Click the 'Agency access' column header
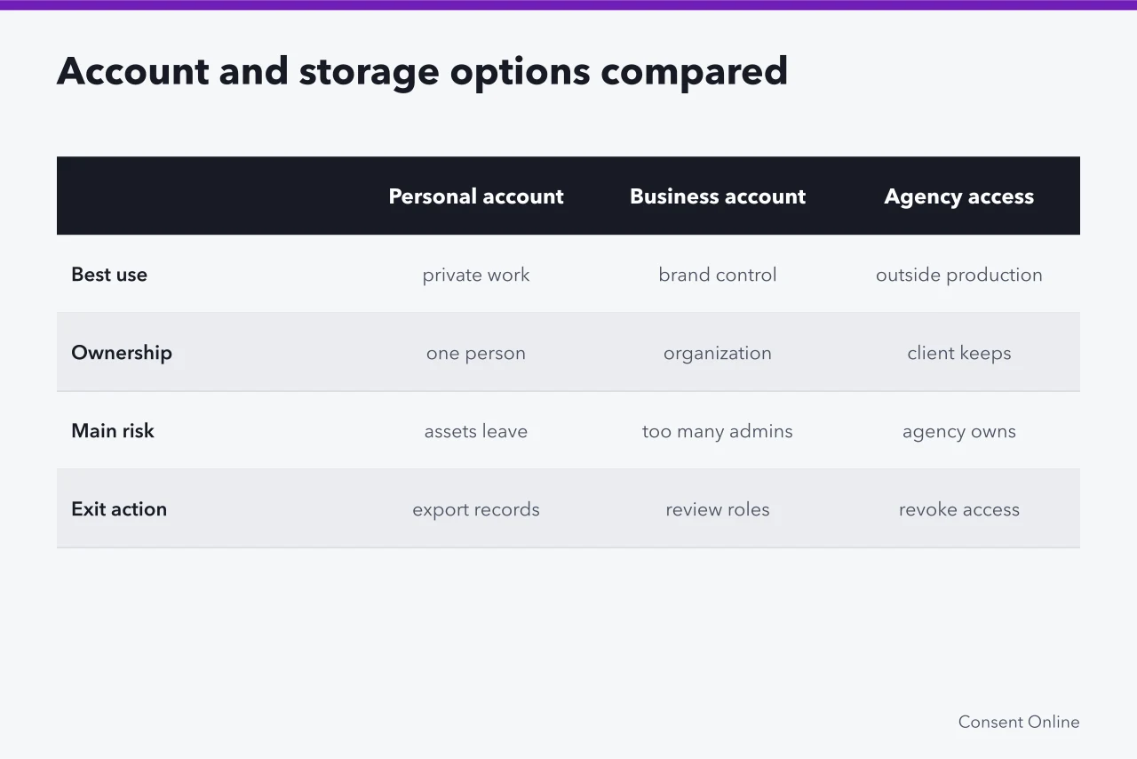Image resolution: width=1137 pixels, height=759 pixels. point(959,196)
